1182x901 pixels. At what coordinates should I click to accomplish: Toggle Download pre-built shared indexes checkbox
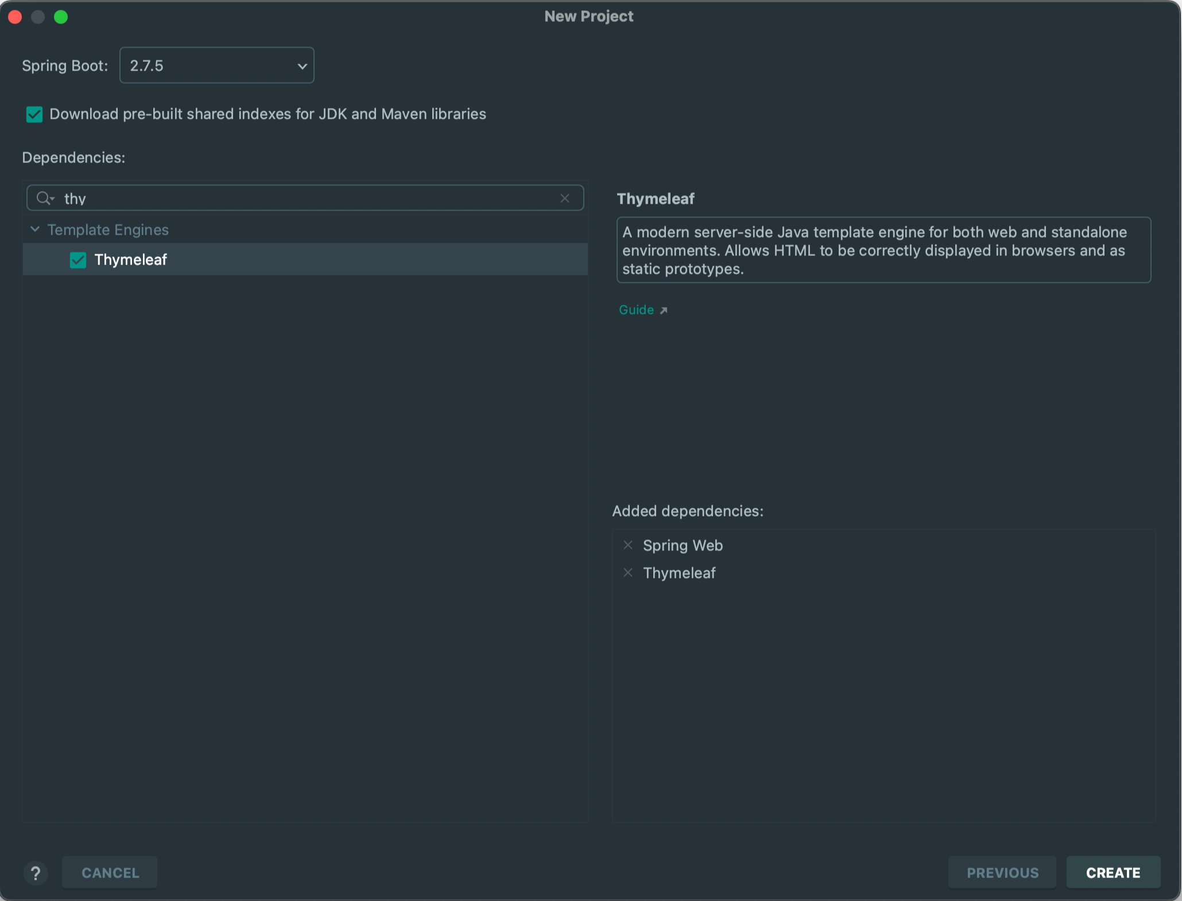tap(34, 114)
